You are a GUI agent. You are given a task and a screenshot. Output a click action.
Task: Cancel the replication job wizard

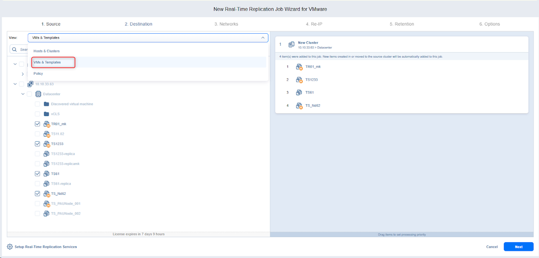(492, 247)
